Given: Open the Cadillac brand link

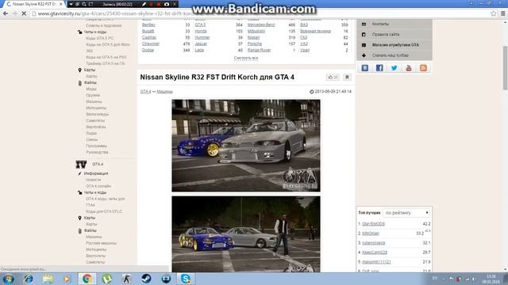Looking at the screenshot, I should click(149, 37).
